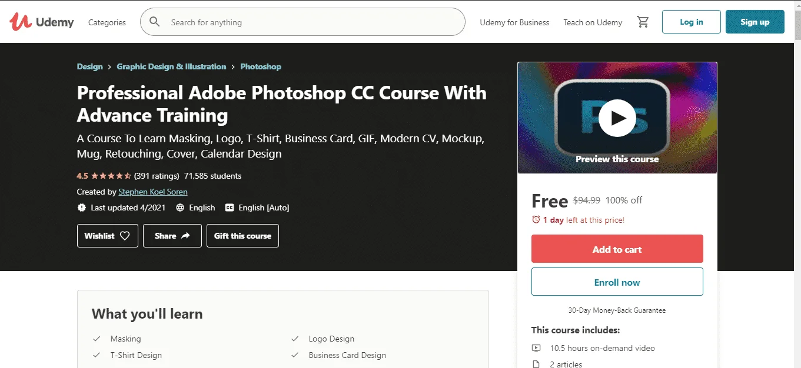Click the 100% off text
The width and height of the screenshot is (801, 368).
coord(624,200)
